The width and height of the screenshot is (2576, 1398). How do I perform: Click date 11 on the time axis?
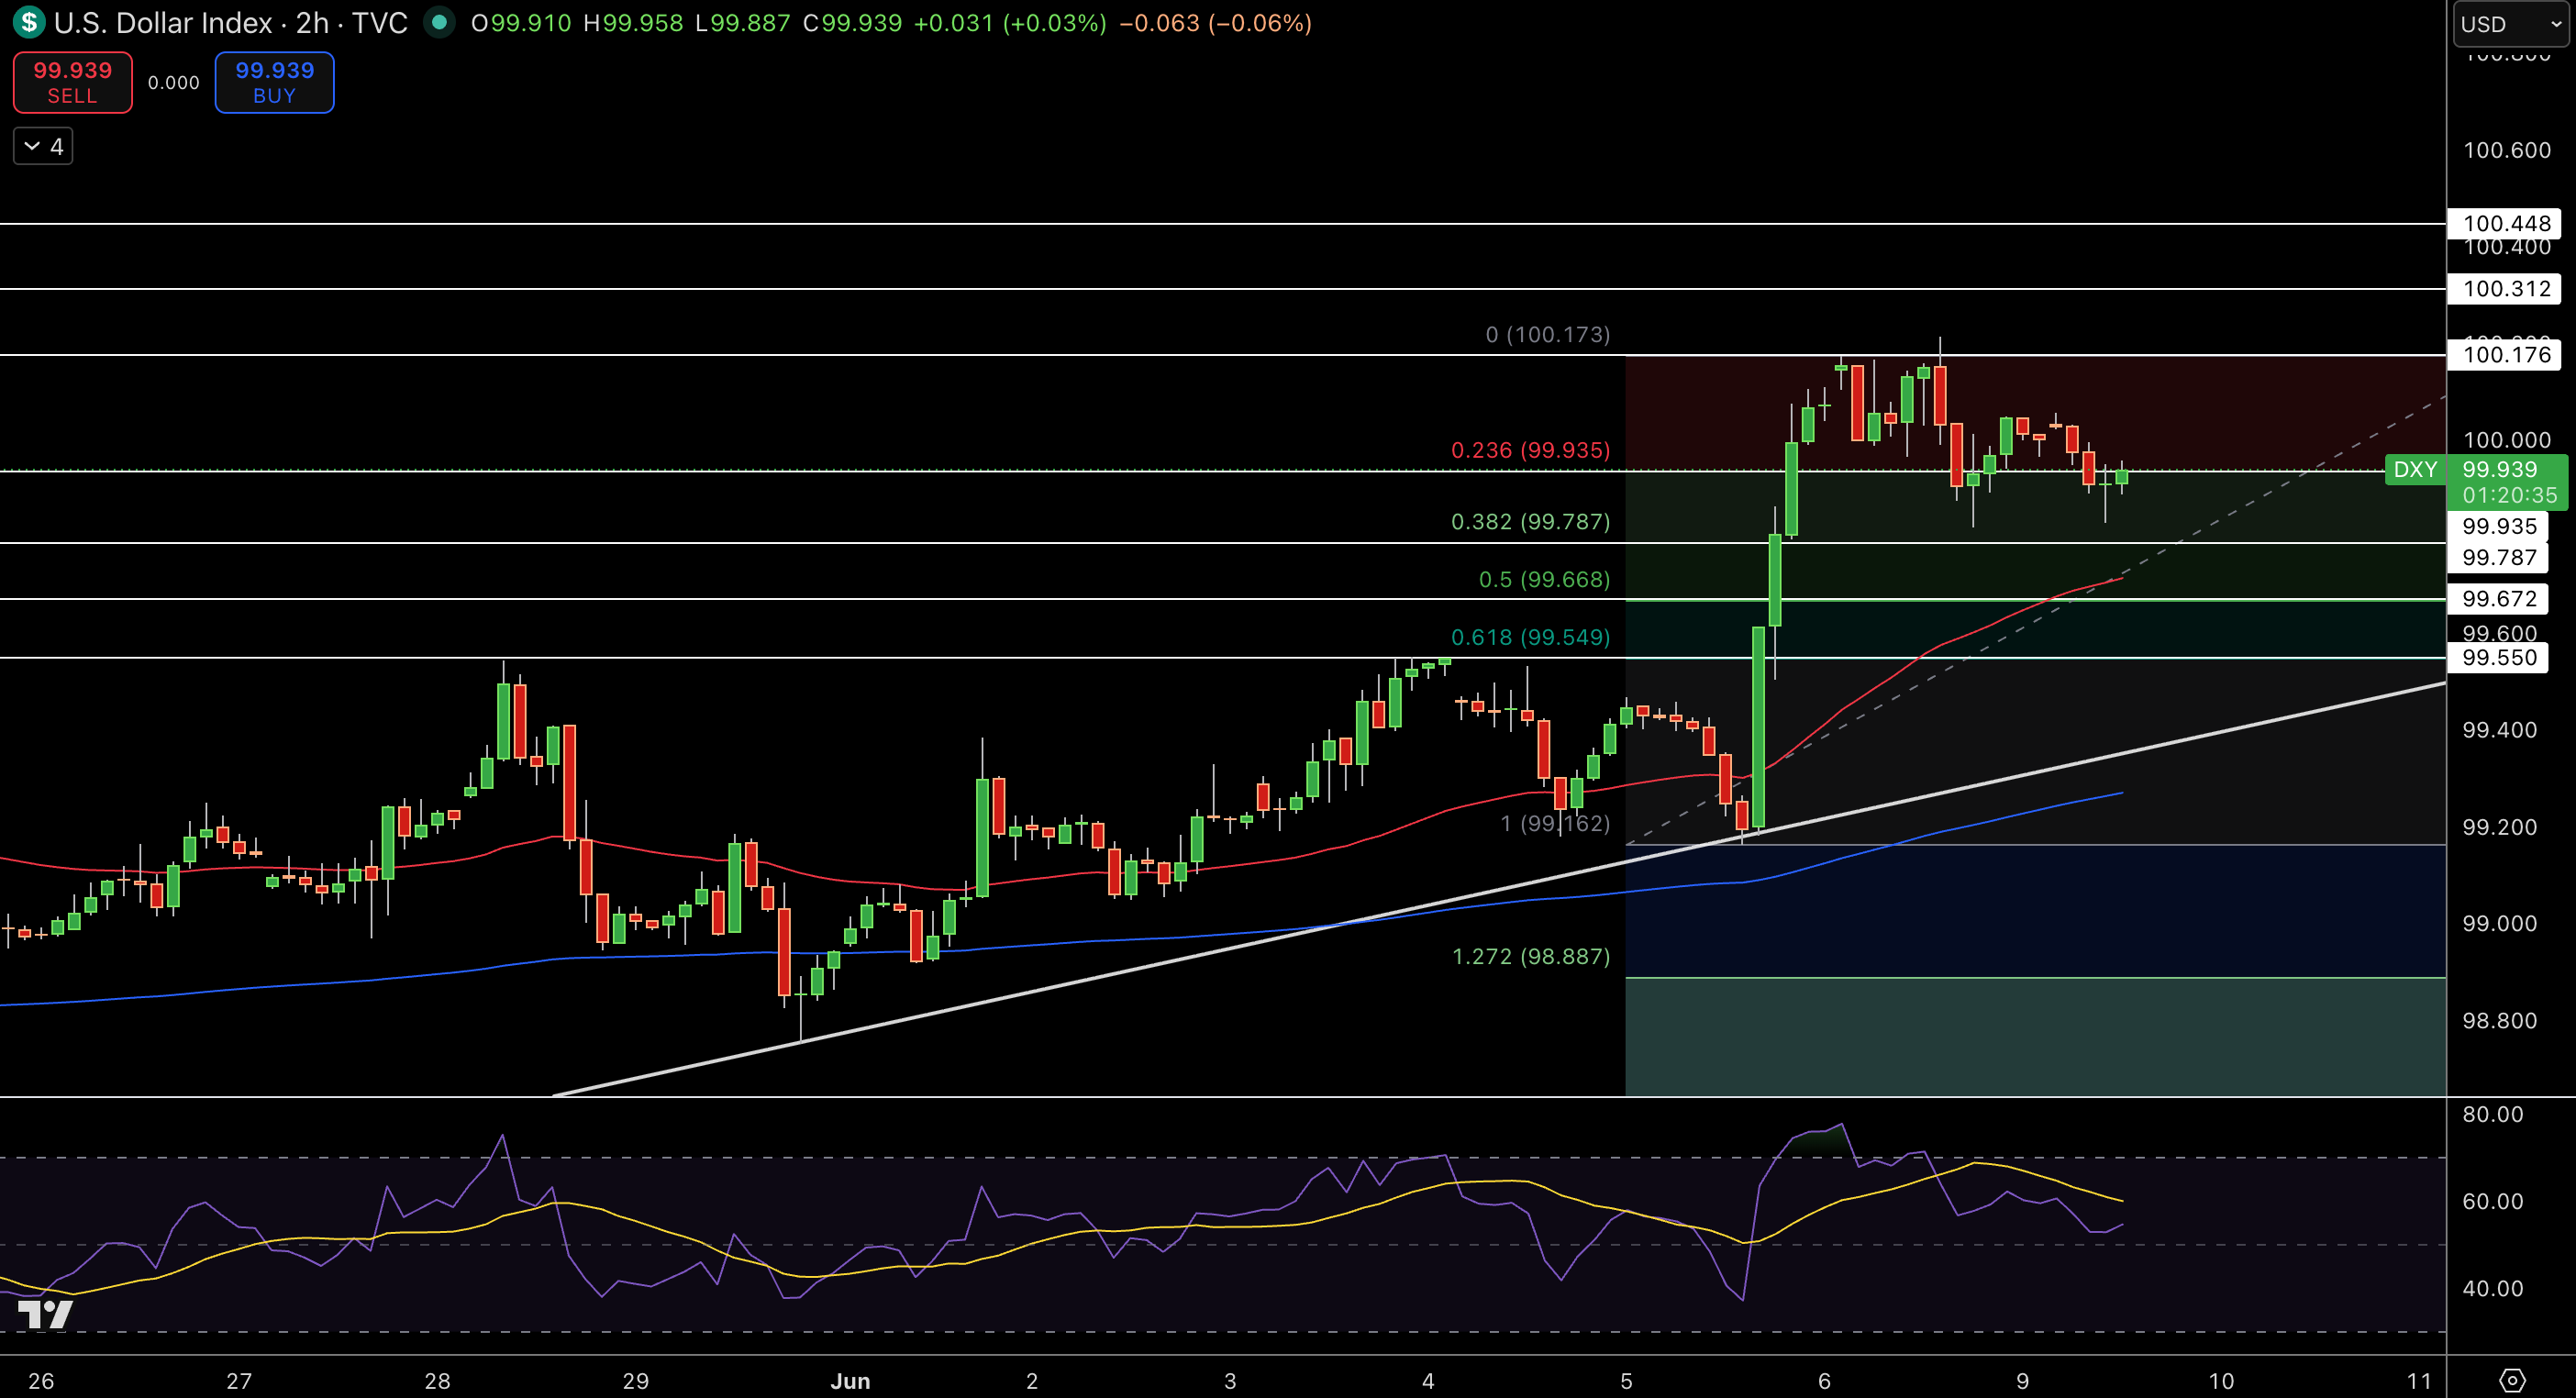tap(2418, 1381)
